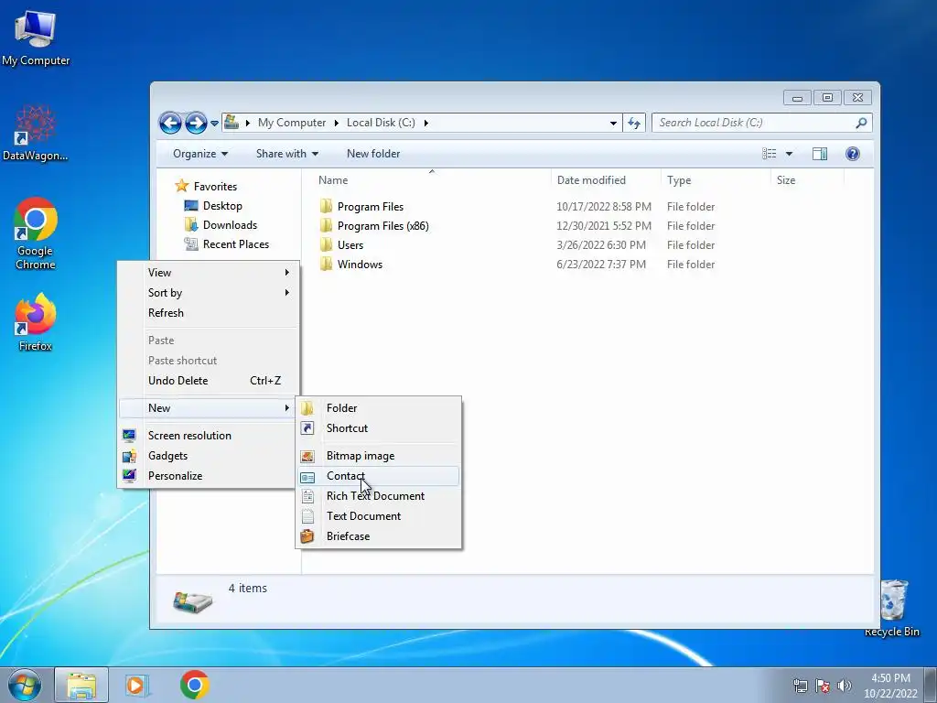Click the Windows Explorer taskbar icon

coord(81,685)
